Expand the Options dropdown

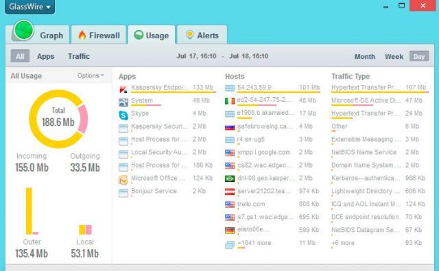[91, 75]
